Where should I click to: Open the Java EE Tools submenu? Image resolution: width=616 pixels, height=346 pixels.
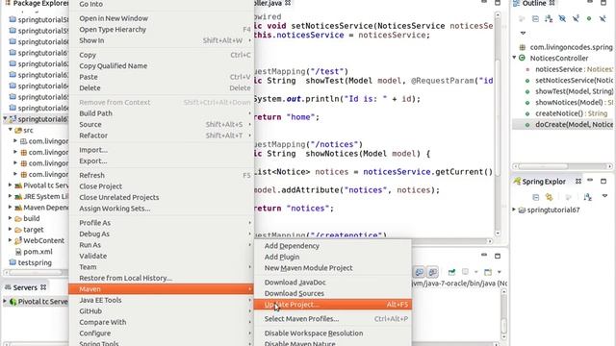[x=161, y=300]
